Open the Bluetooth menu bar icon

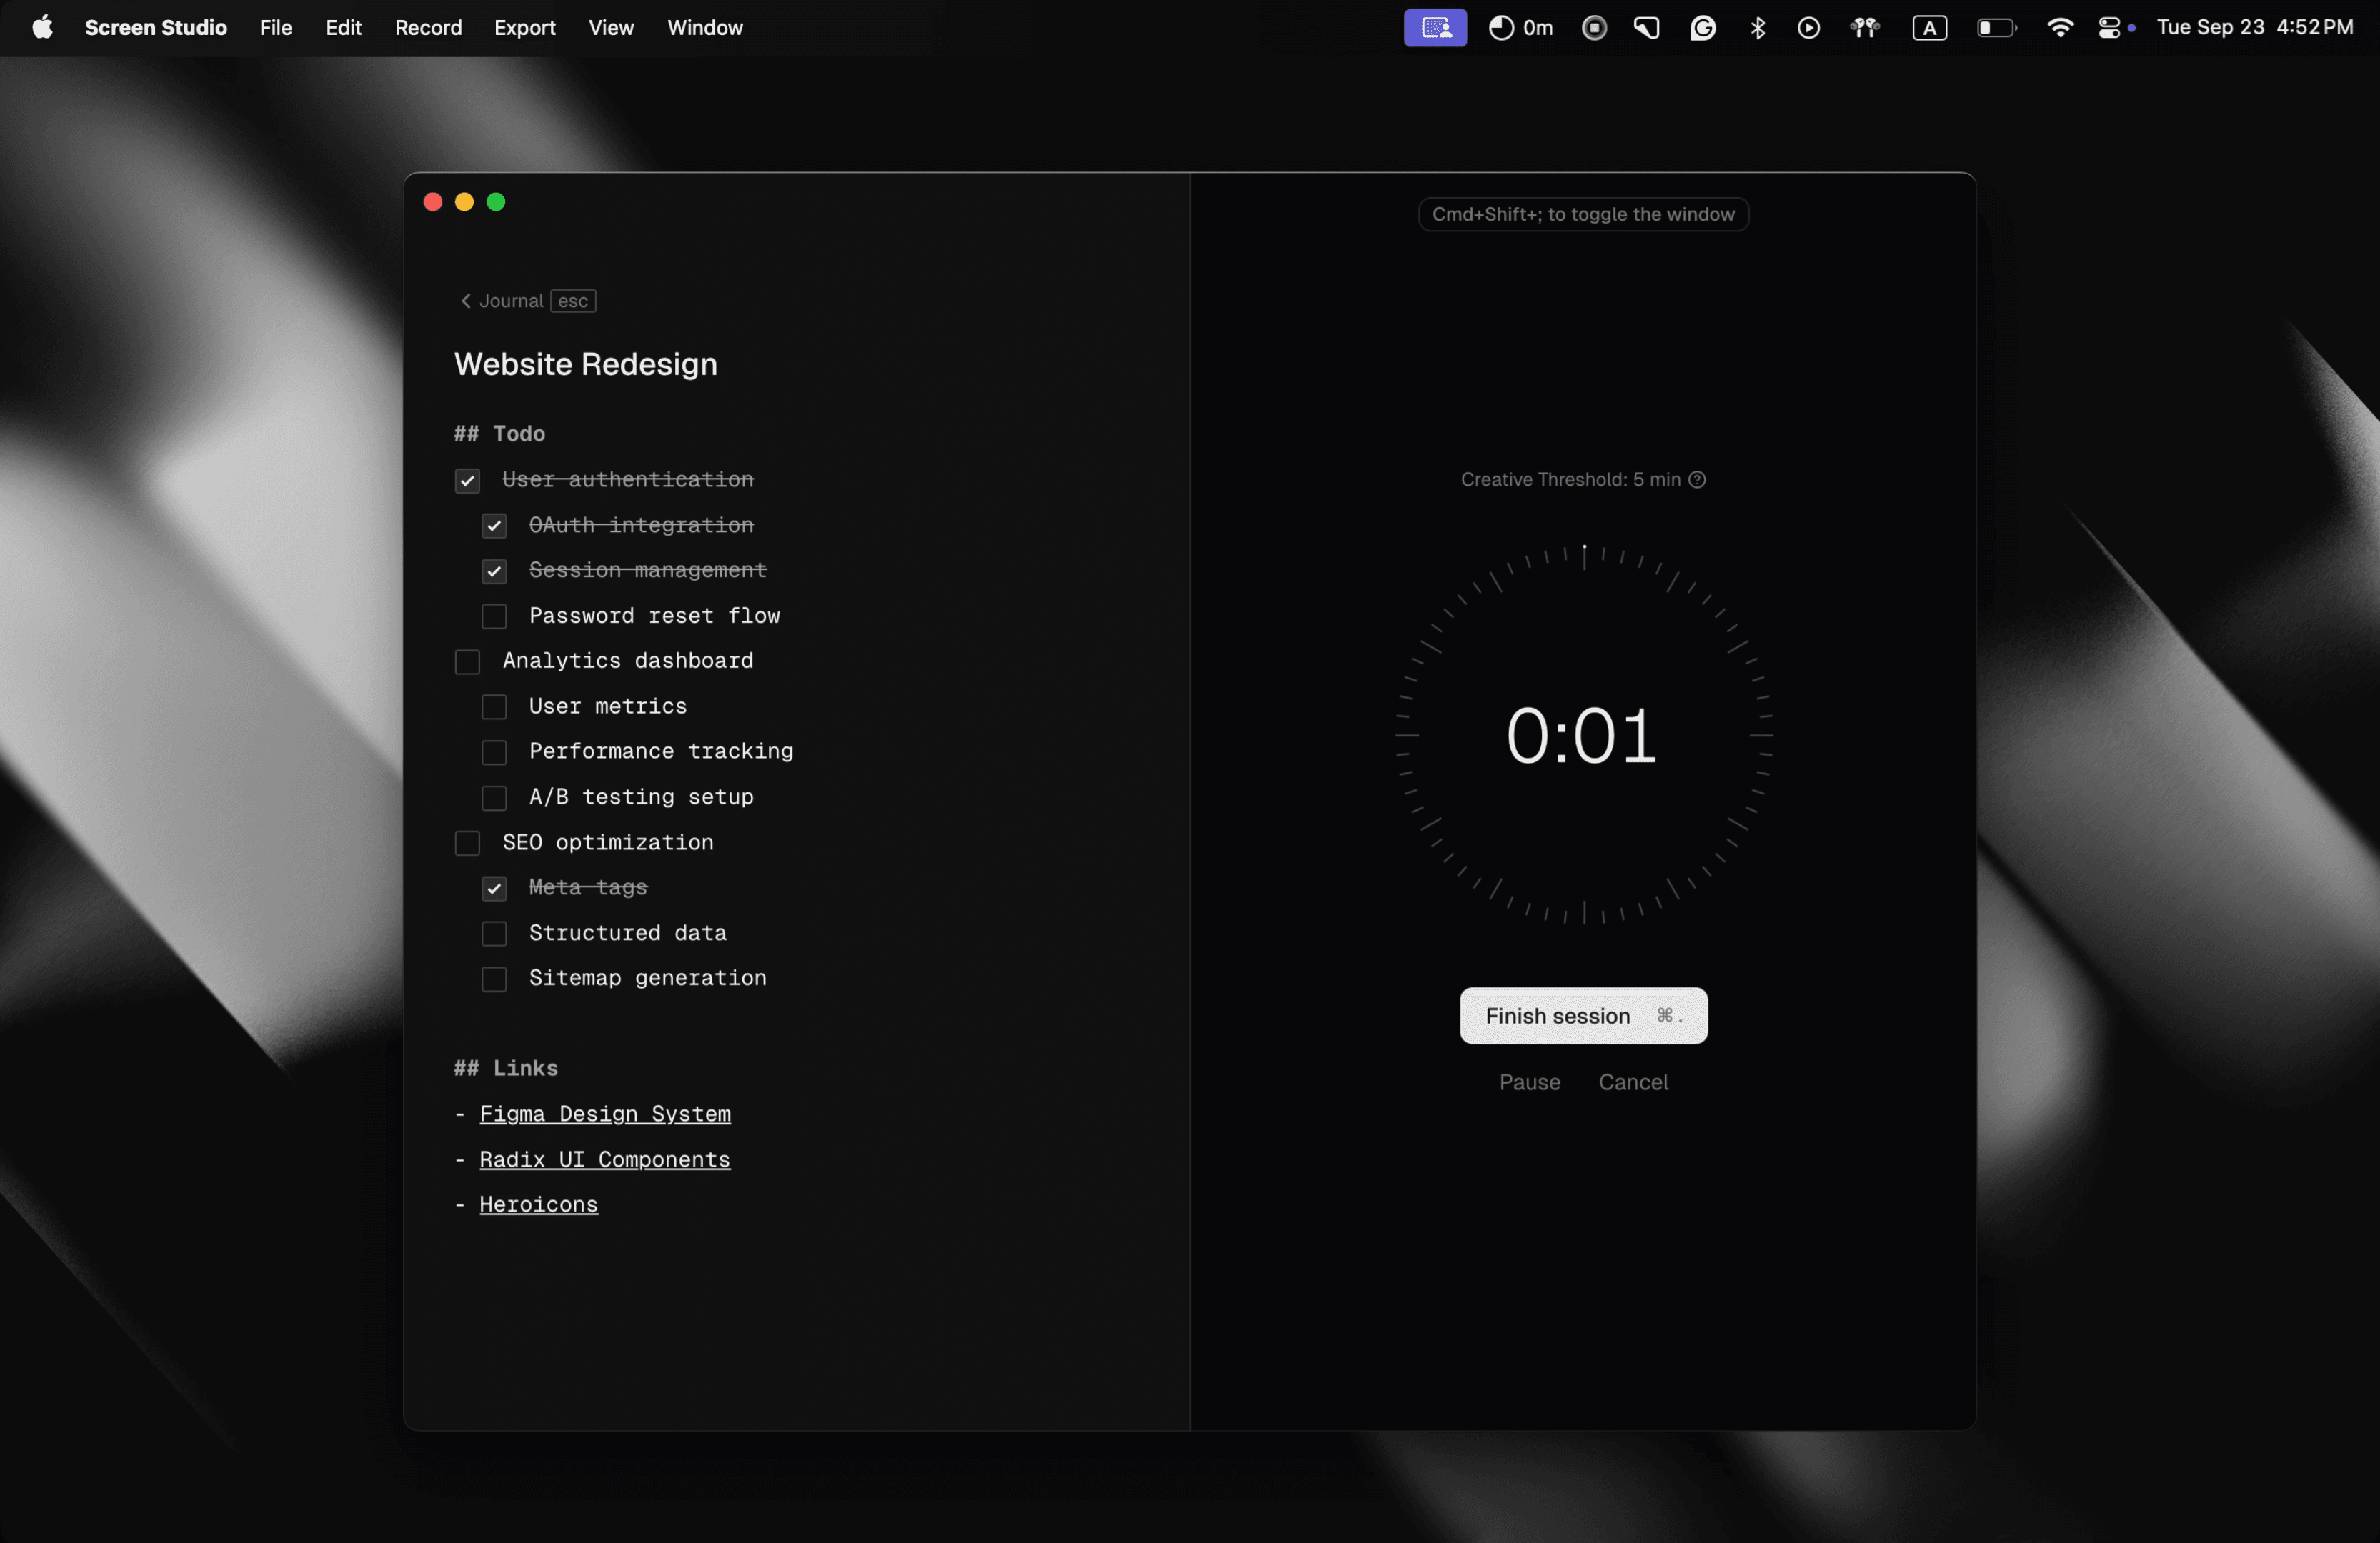coord(1757,28)
